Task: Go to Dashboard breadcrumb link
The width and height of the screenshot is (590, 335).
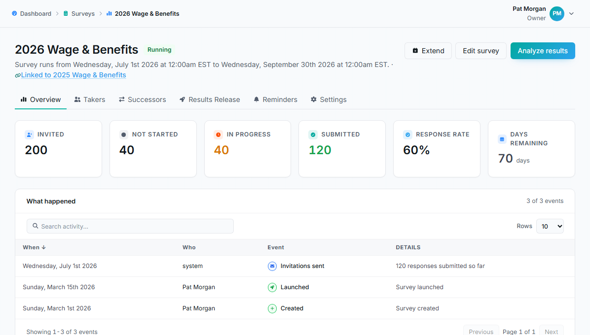Action: point(36,13)
